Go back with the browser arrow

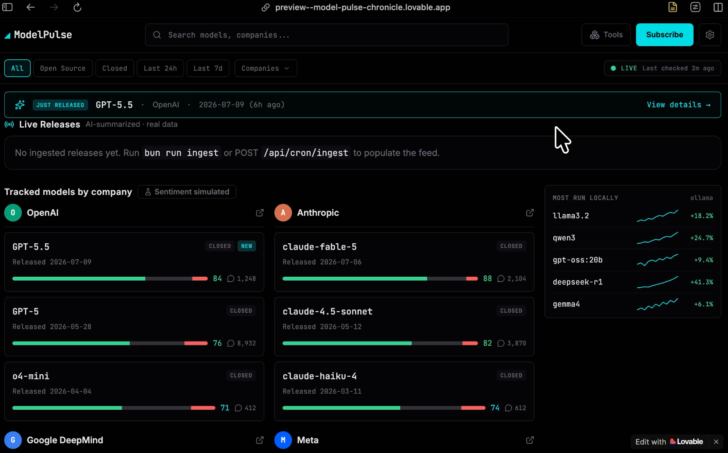(31, 7)
